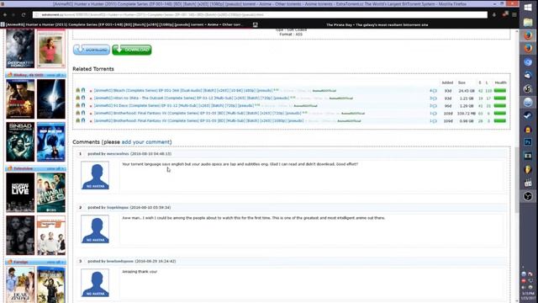Screen dimensions: 538x303
Task: Click the green Download button
Action: [x=132, y=50]
